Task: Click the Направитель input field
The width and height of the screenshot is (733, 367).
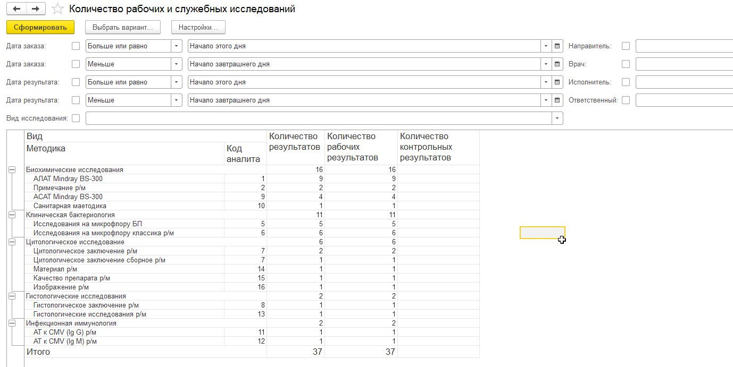Action: tap(684, 46)
